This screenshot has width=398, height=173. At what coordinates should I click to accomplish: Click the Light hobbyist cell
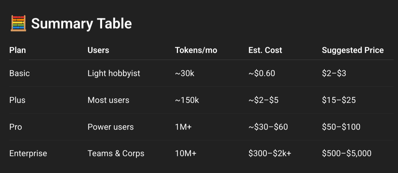114,73
